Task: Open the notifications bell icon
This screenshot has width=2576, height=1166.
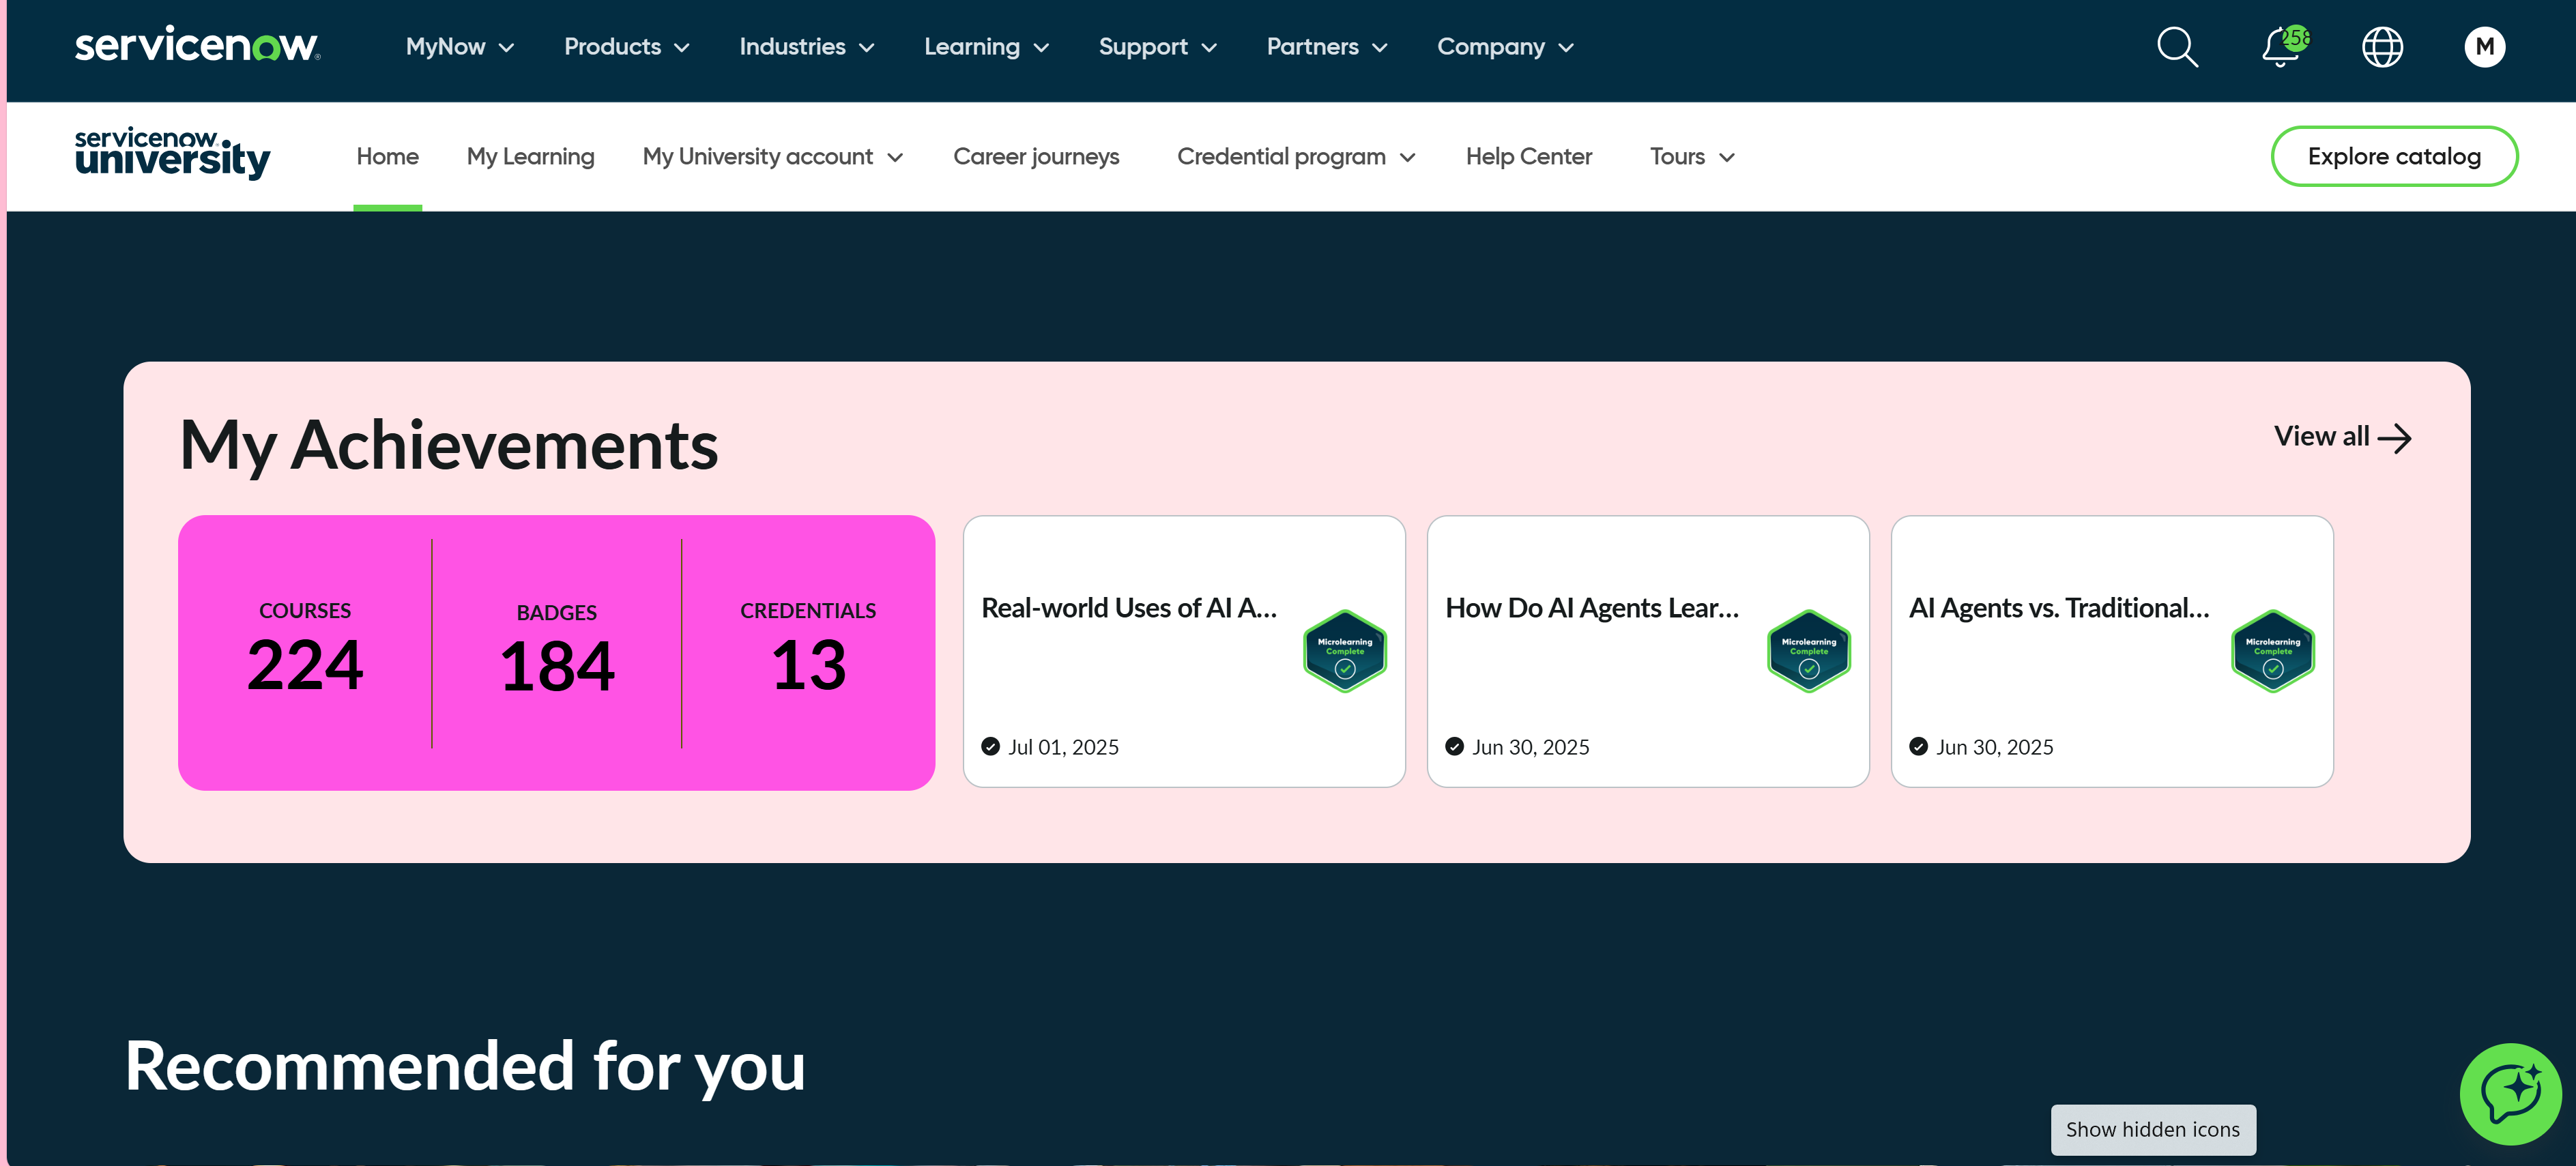Action: click(2280, 47)
